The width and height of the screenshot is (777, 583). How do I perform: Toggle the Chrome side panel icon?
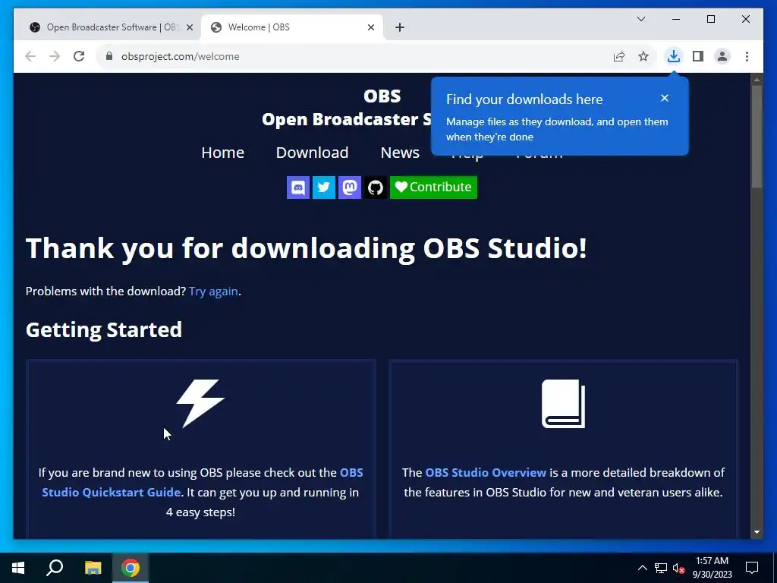point(698,56)
